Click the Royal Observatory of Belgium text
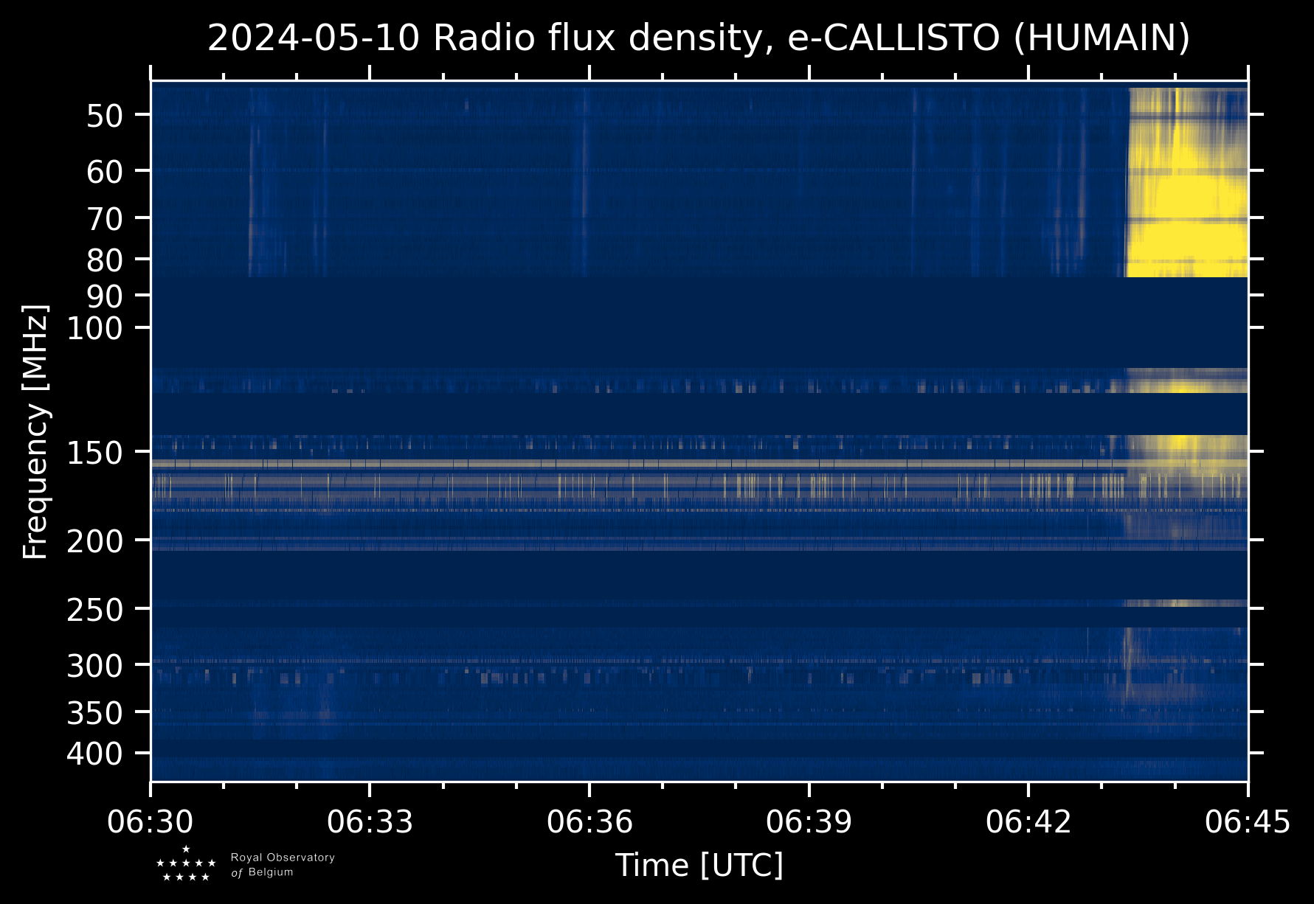The image size is (1314, 904). (x=283, y=865)
